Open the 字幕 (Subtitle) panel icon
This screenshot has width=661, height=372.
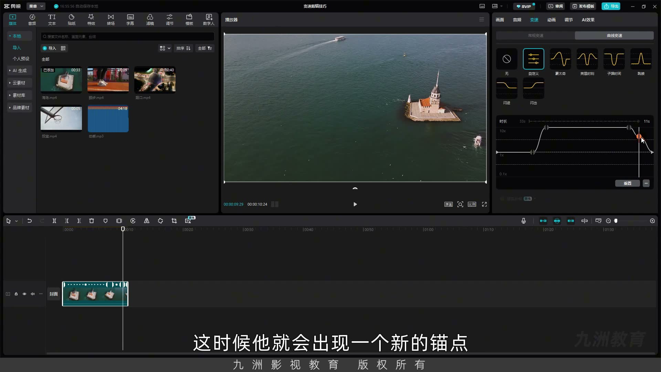pyautogui.click(x=130, y=20)
